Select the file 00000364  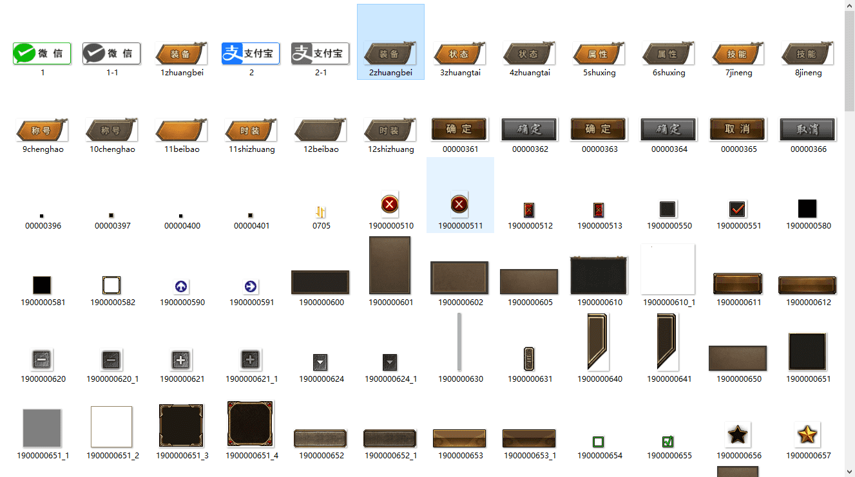point(669,129)
